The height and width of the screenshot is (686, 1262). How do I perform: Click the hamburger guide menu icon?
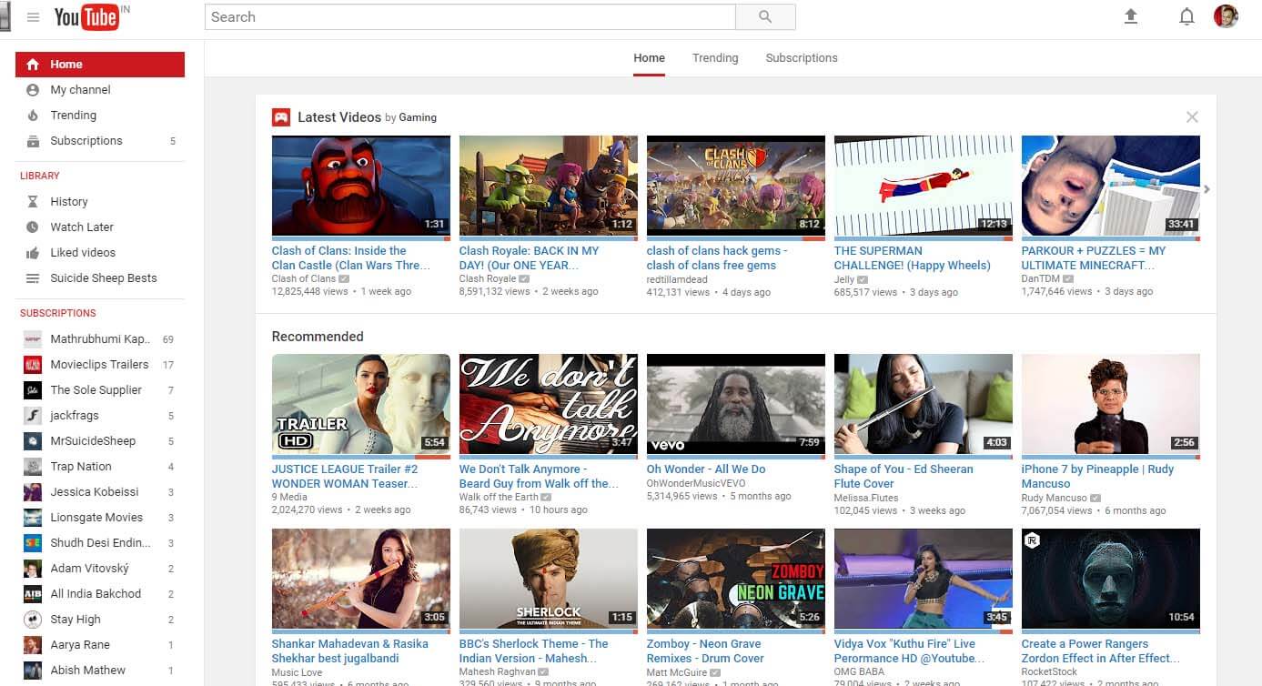pyautogui.click(x=34, y=17)
